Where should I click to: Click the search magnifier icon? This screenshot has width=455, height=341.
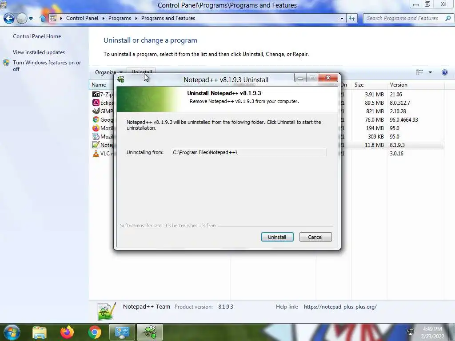tap(448, 18)
